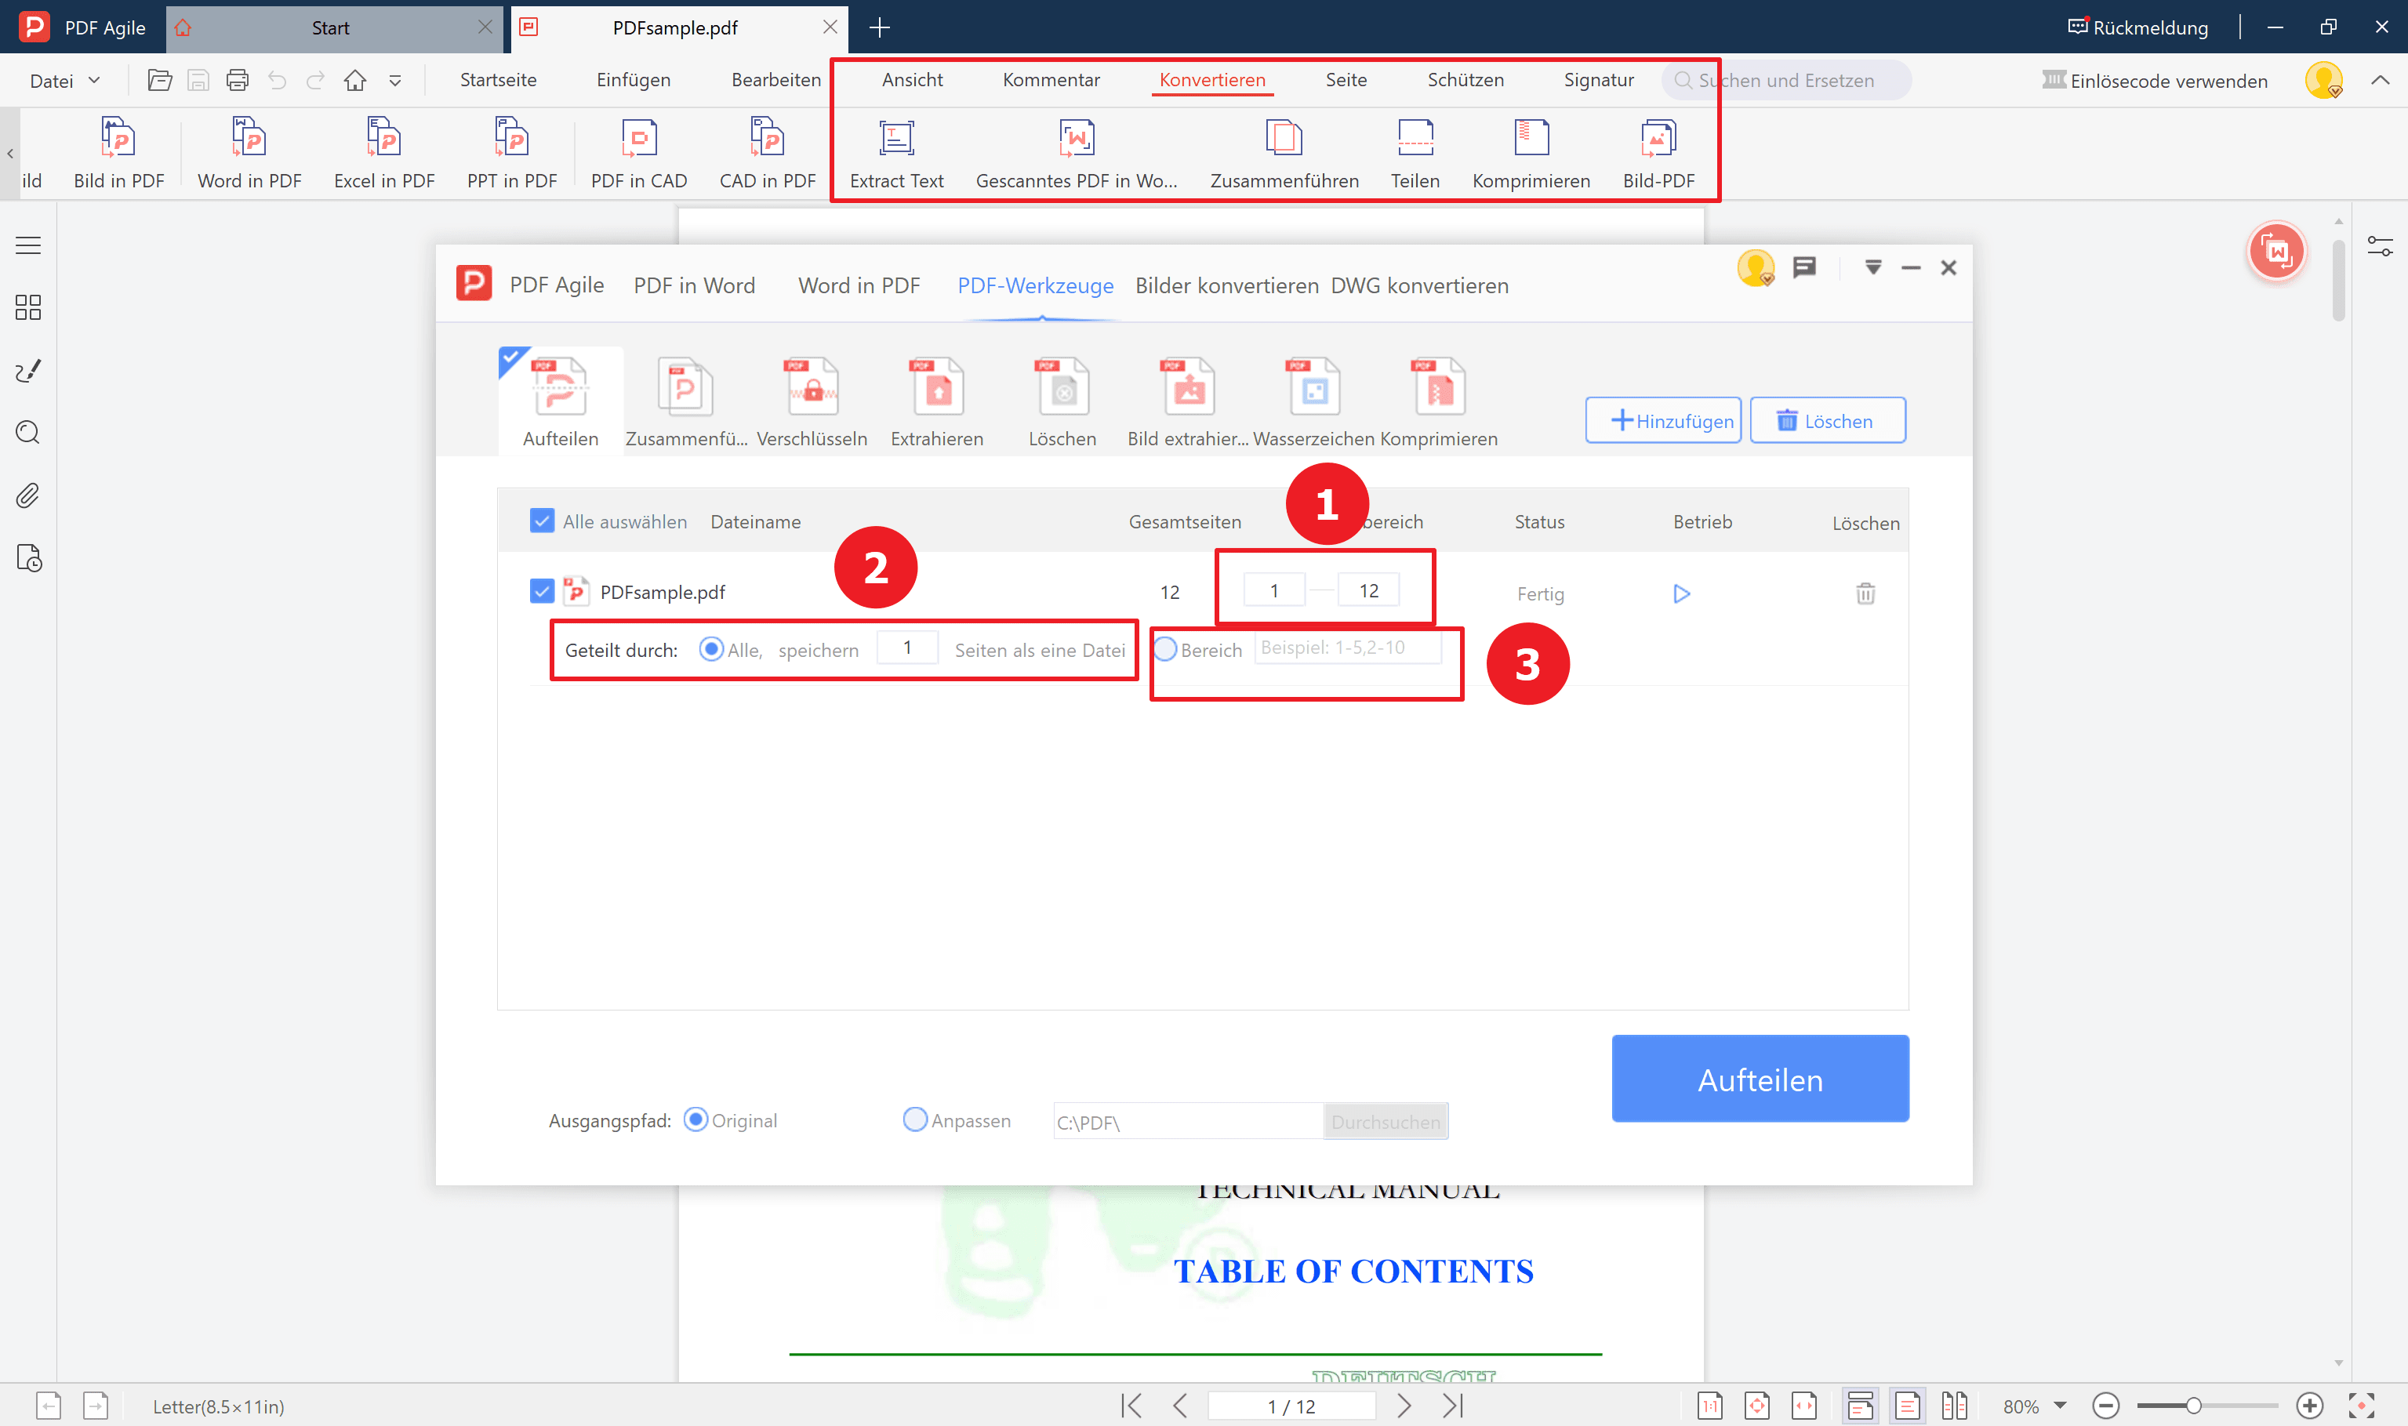Open the DWG konvertieren tab
The height and width of the screenshot is (1426, 2408).
click(x=1419, y=285)
